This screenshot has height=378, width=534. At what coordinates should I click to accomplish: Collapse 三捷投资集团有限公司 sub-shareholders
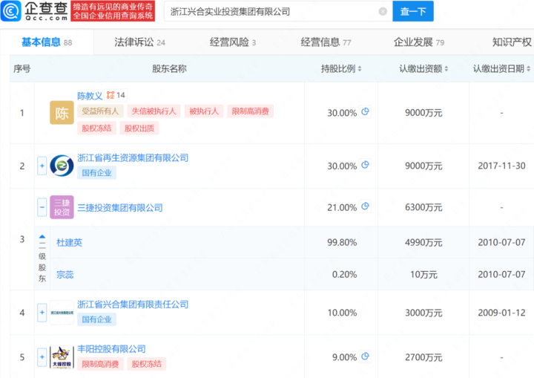[42, 207]
